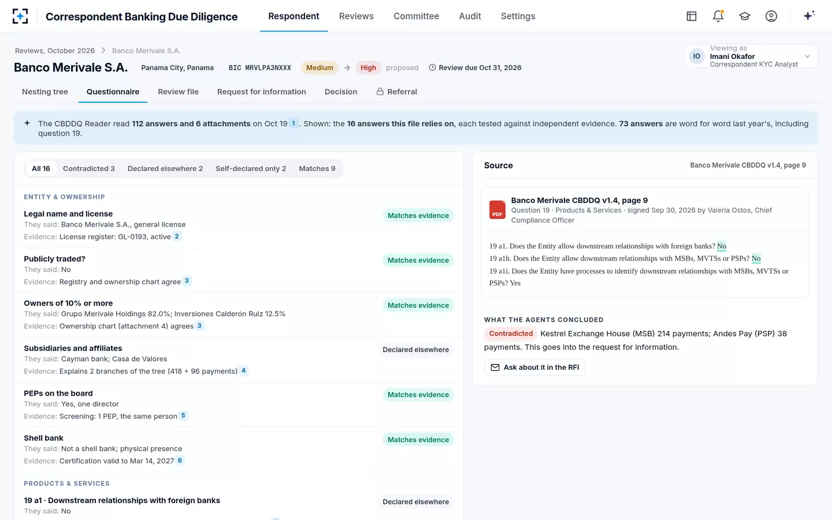This screenshot has width=832, height=520.
Task: Go to the Audit tab
Action: tap(470, 16)
